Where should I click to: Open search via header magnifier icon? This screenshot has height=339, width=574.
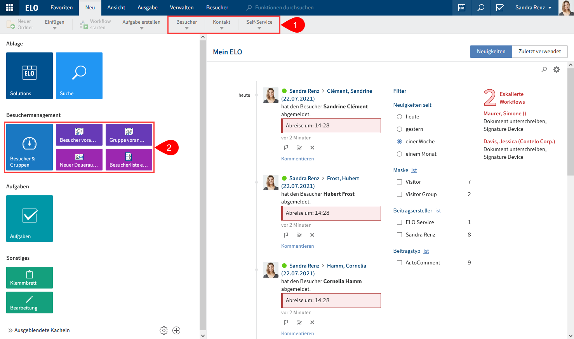481,7
